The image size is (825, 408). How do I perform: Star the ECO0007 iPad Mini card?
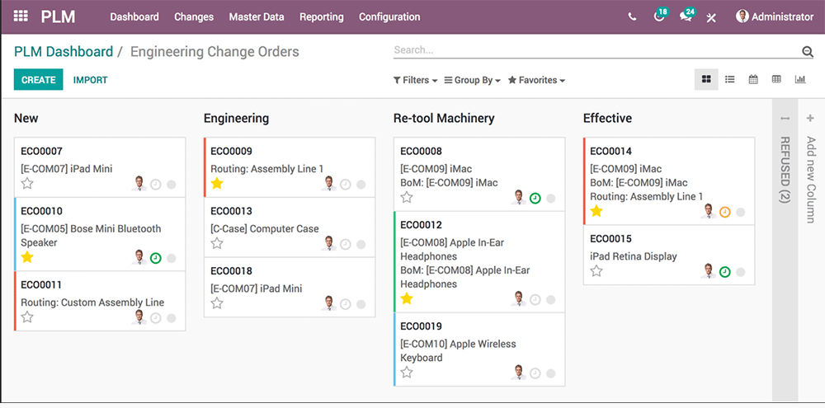pos(27,184)
